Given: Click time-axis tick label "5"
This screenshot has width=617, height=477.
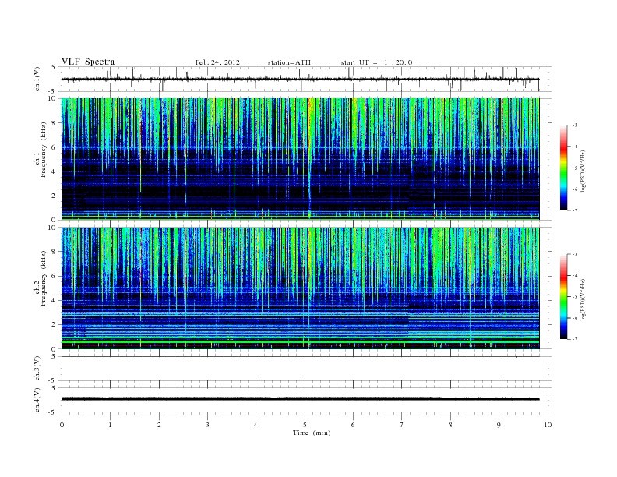Looking at the screenshot, I should pyautogui.click(x=305, y=425).
